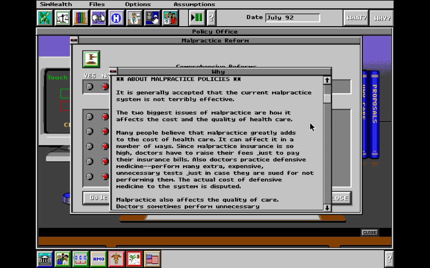Select the thumbs up and down icon
The width and height of the screenshot is (430, 268).
[x=99, y=18]
